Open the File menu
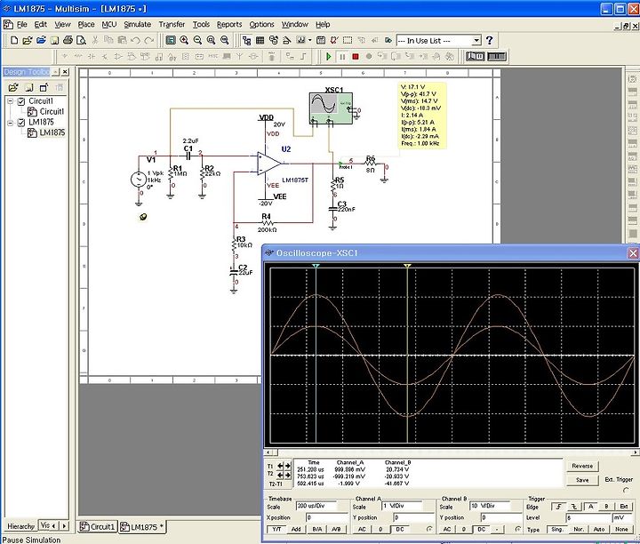The image size is (640, 544). [21, 25]
